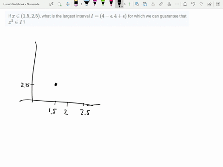Screen dimensions: 223x167
Task: Select the text/object selection tool
Action: pyautogui.click(x=52, y=4)
